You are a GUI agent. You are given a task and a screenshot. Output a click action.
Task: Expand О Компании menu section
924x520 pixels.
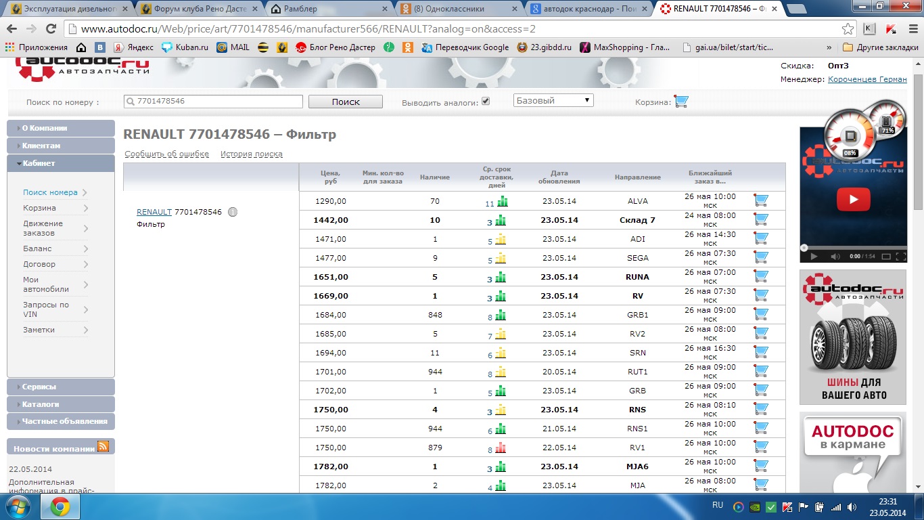[x=61, y=128]
